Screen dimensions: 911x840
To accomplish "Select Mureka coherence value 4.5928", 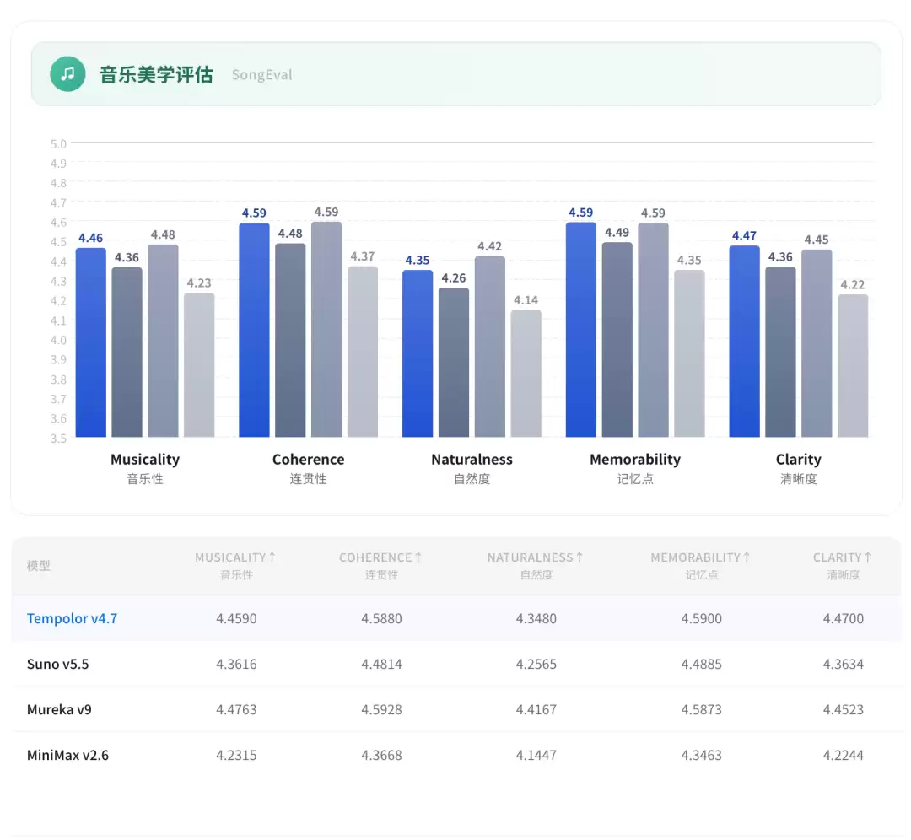I will coord(382,709).
